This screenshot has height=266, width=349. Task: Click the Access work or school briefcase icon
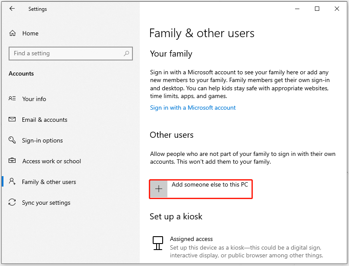(12, 160)
